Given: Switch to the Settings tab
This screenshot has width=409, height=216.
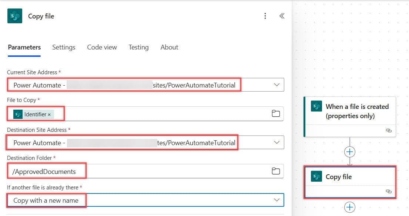Looking at the screenshot, I should pos(64,47).
